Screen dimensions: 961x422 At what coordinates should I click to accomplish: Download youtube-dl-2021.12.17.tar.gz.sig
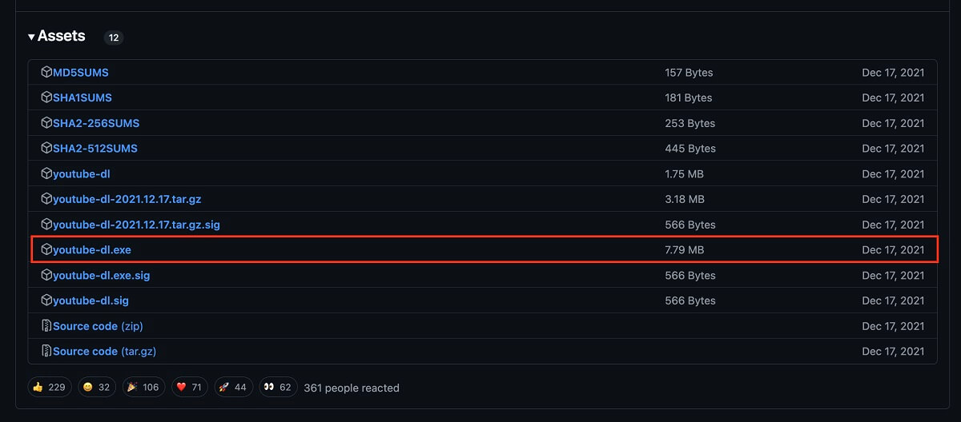(136, 225)
